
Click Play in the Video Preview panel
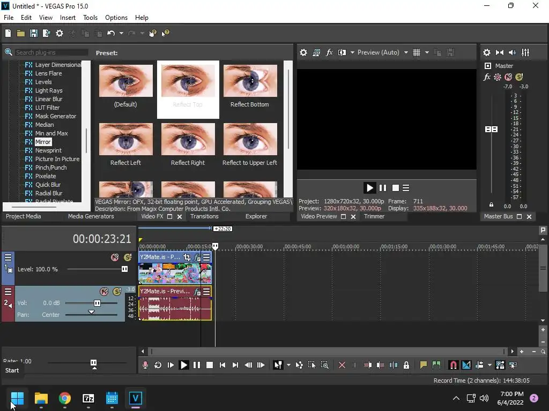[x=369, y=188]
